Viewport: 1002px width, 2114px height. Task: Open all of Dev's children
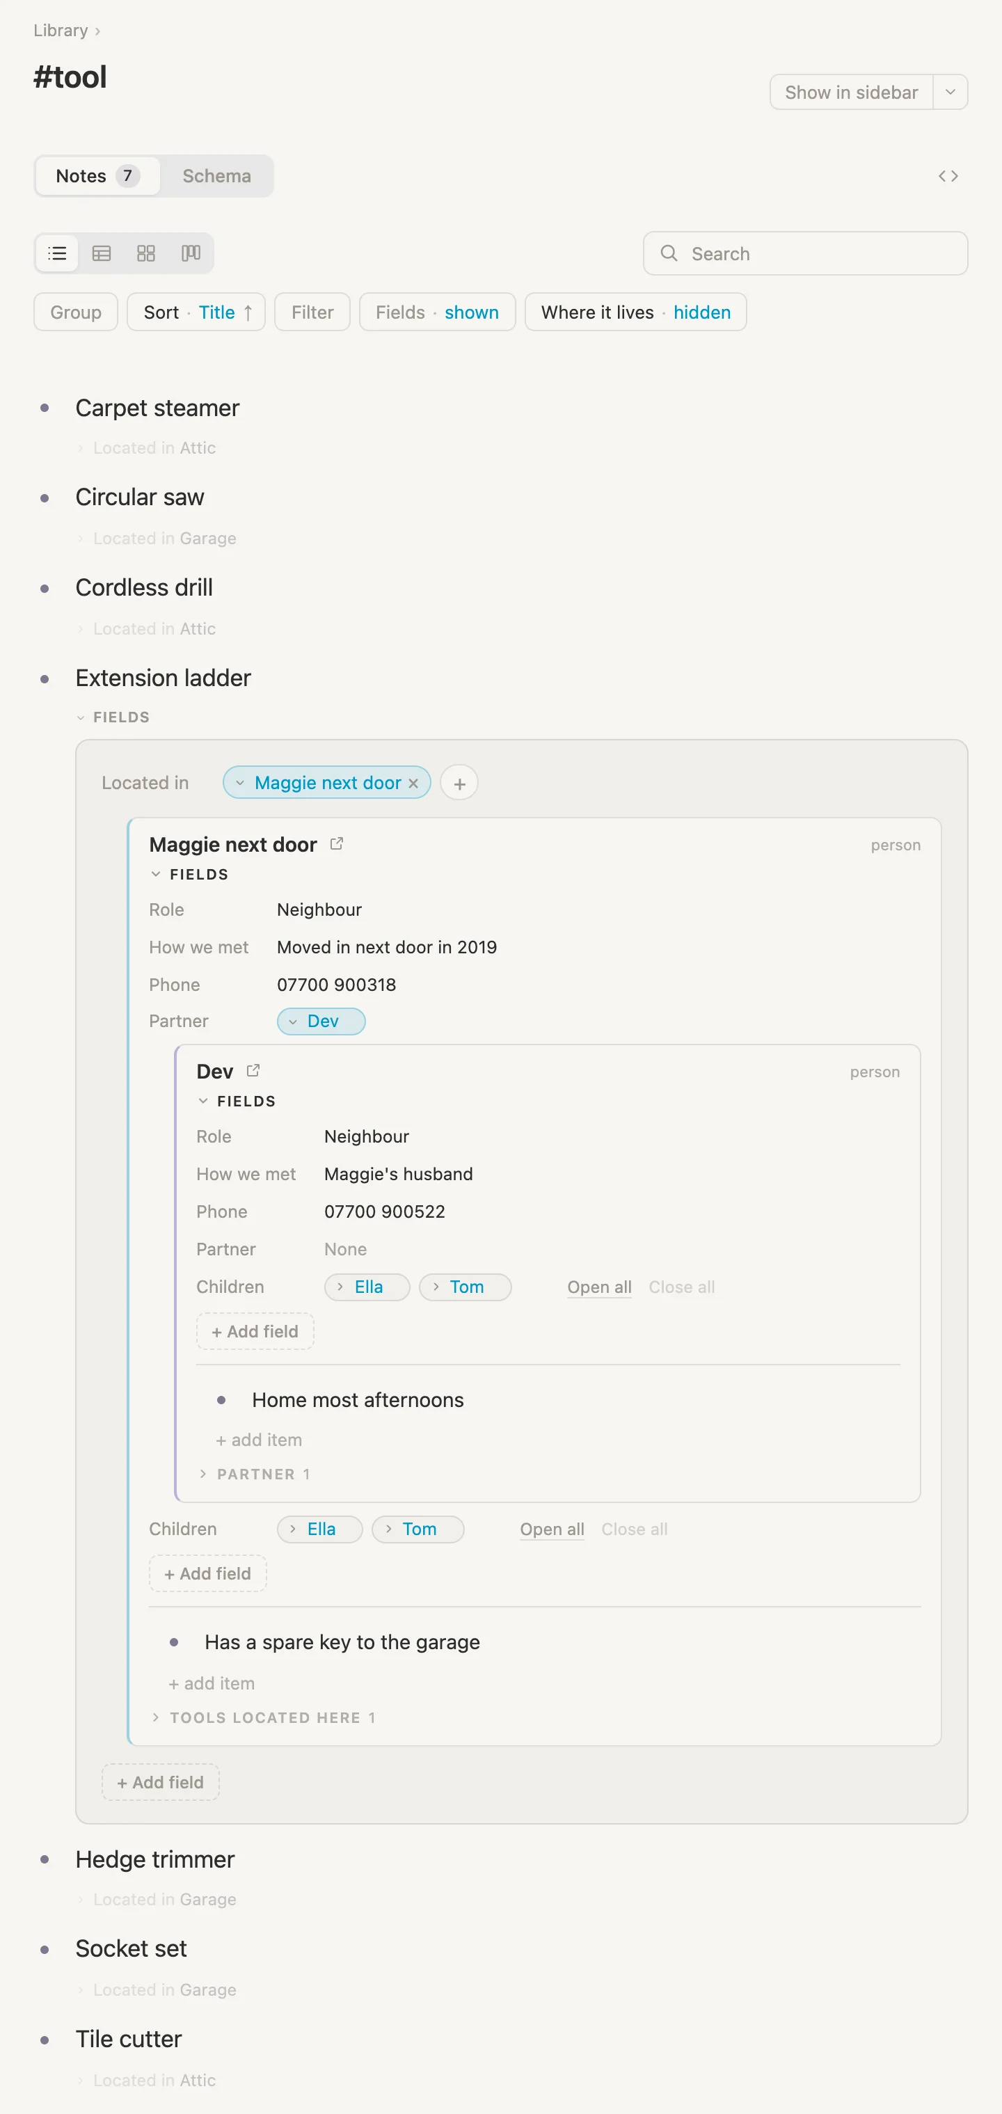click(599, 1287)
